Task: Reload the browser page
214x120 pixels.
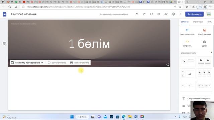Action: point(10,7)
